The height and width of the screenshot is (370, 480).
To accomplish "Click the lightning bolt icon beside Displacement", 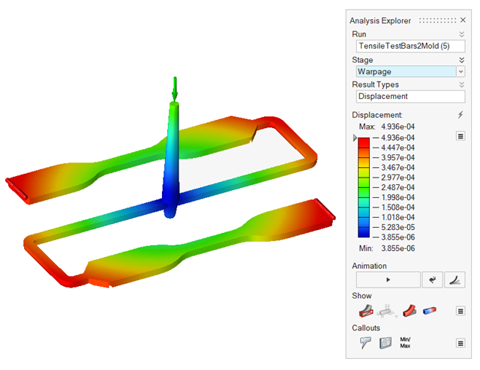I will (x=461, y=115).
